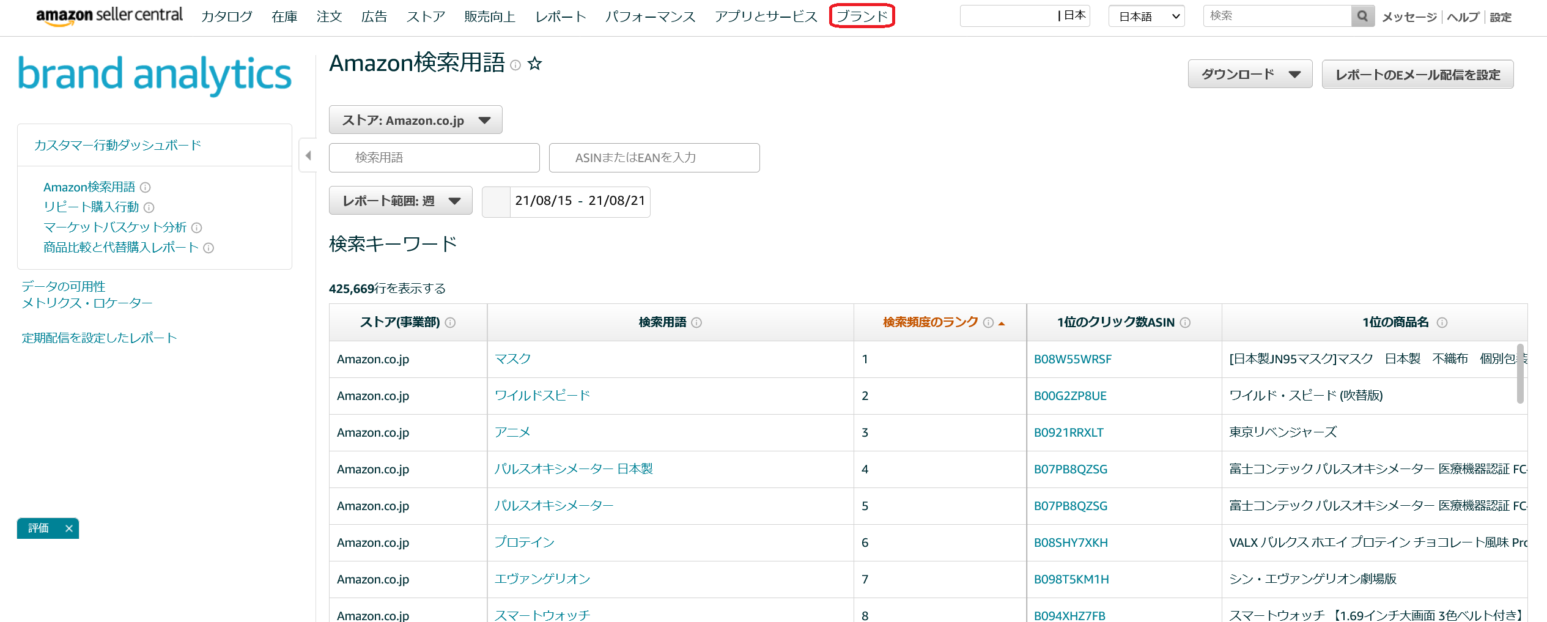Image resolution: width=1547 pixels, height=622 pixels.
Task: Click info icon in 検索用語 column header
Action: [696, 322]
